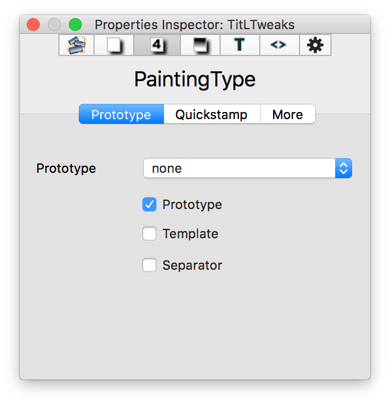Click the Prototype label beside the dropdown
The image size is (390, 404).
click(66, 169)
